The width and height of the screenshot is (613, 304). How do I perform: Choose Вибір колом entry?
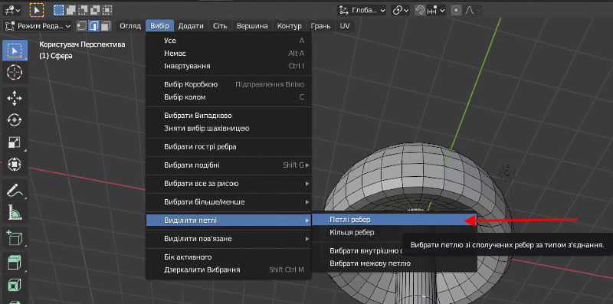click(228, 97)
